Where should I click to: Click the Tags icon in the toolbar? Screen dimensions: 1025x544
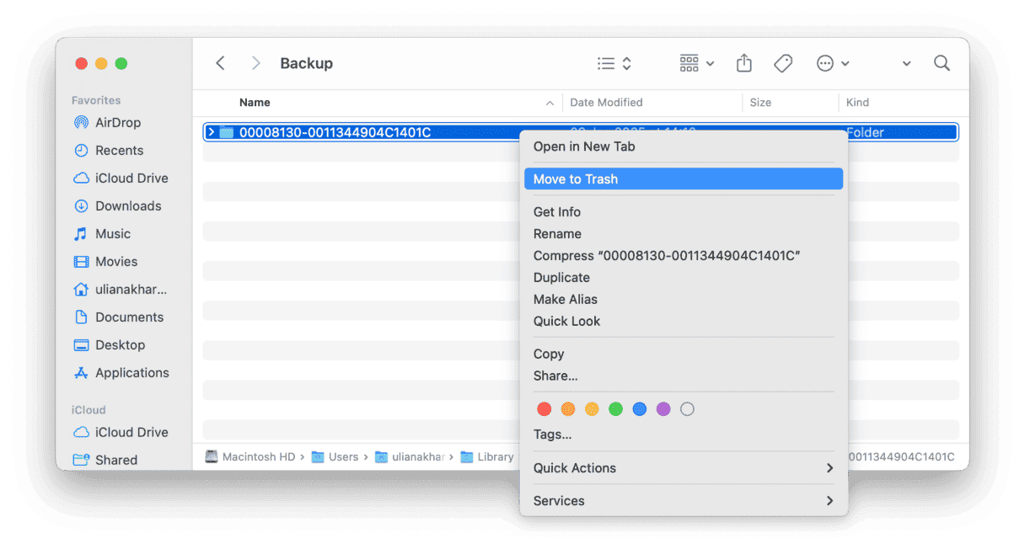tap(782, 62)
